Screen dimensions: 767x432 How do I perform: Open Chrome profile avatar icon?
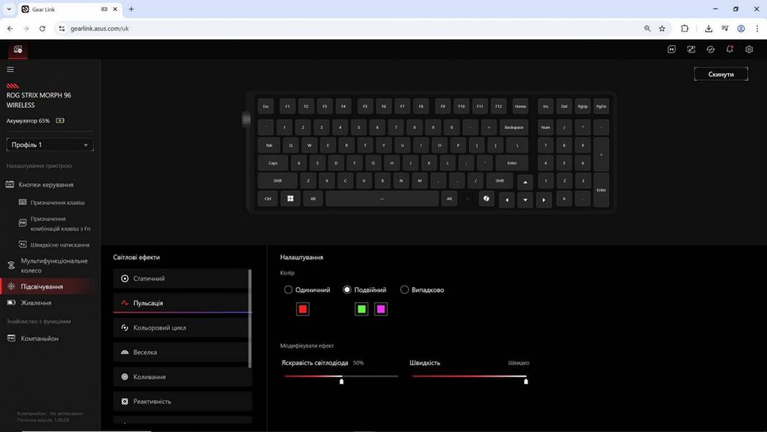pos(741,28)
